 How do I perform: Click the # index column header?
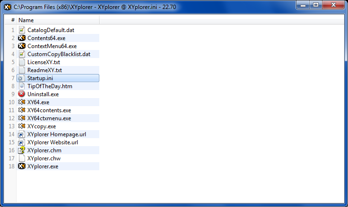[x=13, y=20]
